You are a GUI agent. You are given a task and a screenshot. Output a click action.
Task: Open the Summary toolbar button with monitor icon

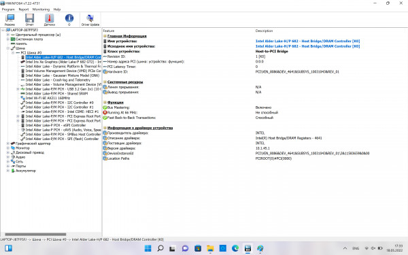[x=10, y=20]
